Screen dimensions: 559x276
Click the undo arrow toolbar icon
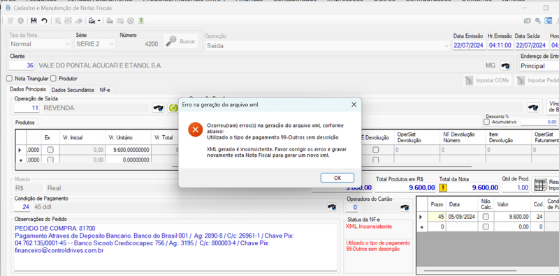point(44,21)
